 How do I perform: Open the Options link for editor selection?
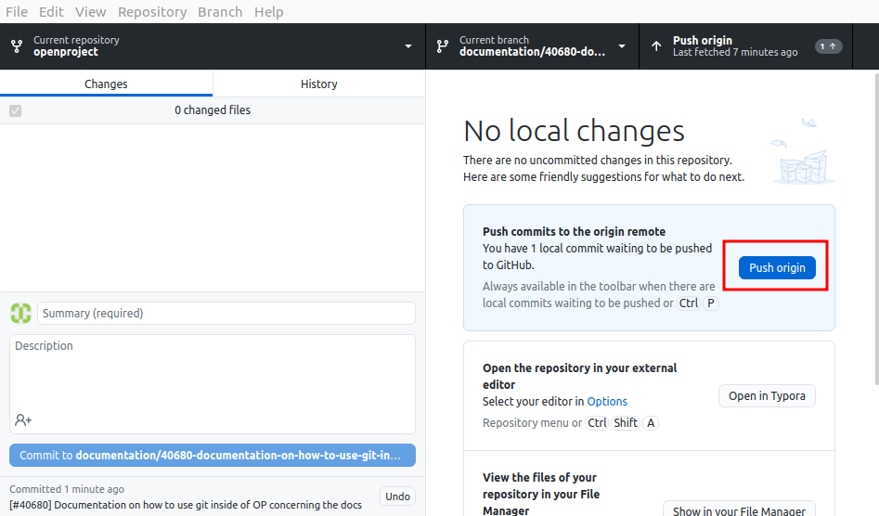pyautogui.click(x=607, y=402)
